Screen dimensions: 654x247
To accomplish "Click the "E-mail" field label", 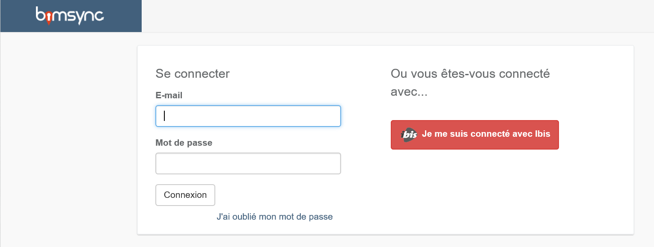I will 169,95.
